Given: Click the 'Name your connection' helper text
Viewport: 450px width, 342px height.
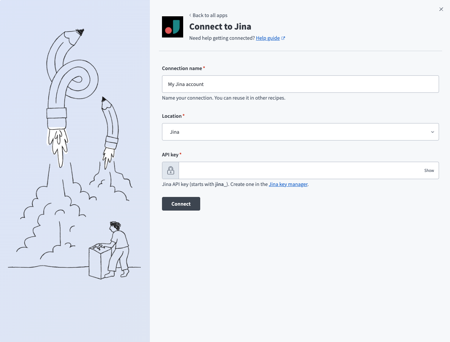Looking at the screenshot, I should tap(224, 98).
